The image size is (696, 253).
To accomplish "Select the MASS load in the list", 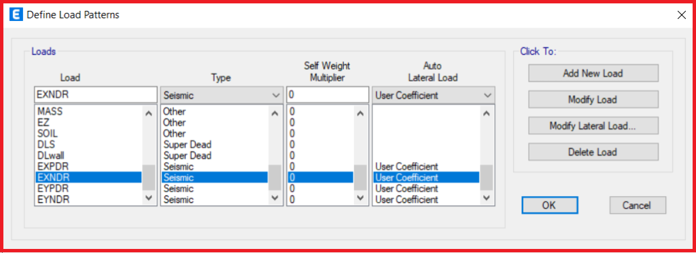I will tap(89, 112).
